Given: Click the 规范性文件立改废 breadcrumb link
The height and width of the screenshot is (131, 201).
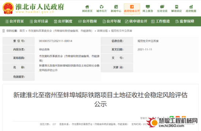Looking at the screenshot, I should [x=122, y=31].
